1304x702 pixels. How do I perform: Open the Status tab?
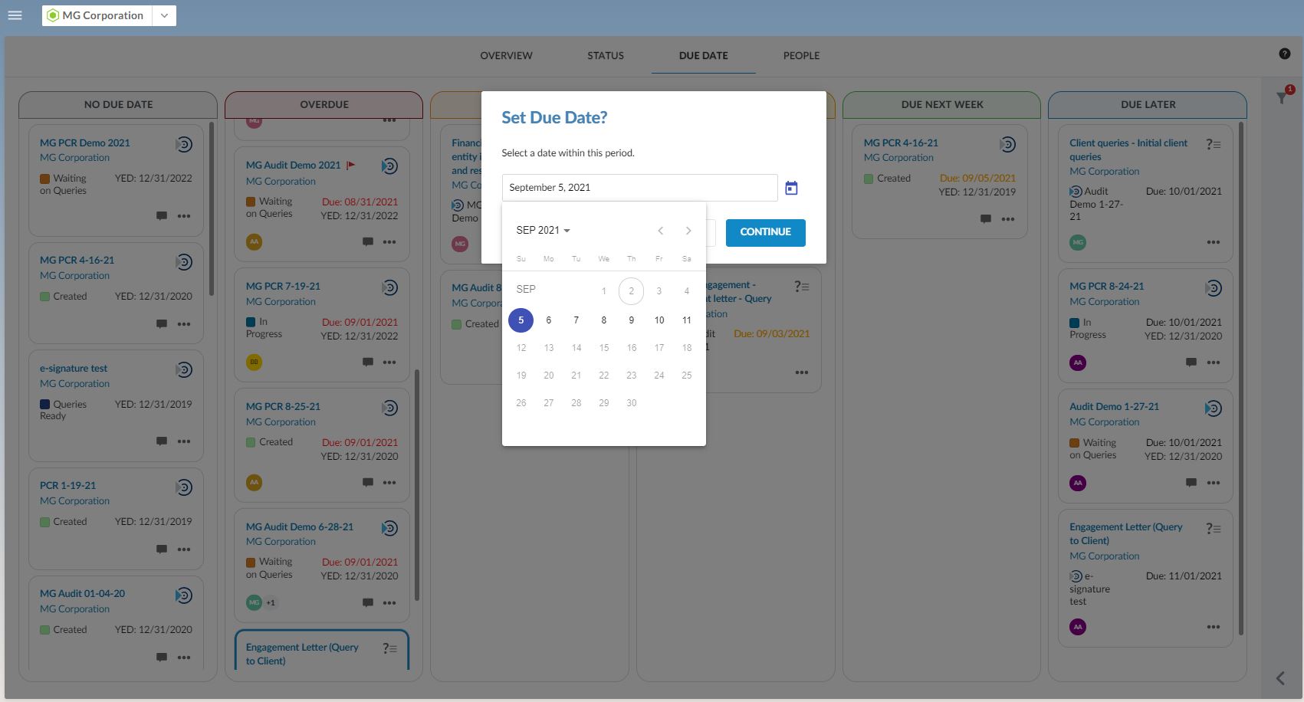click(605, 55)
